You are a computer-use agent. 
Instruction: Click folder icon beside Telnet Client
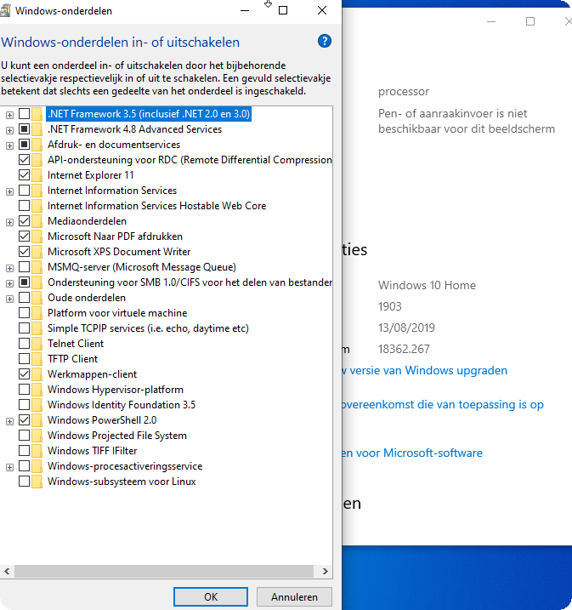37,344
